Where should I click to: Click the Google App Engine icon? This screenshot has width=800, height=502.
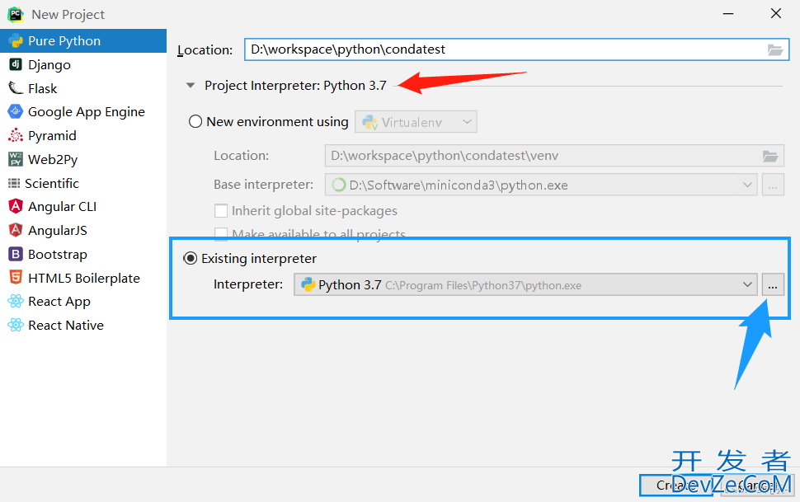click(16, 111)
